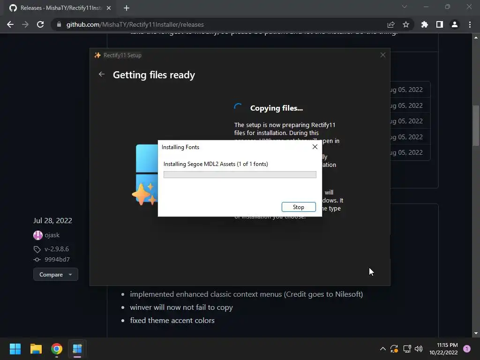Navigate back in the browser

[x=10, y=24]
